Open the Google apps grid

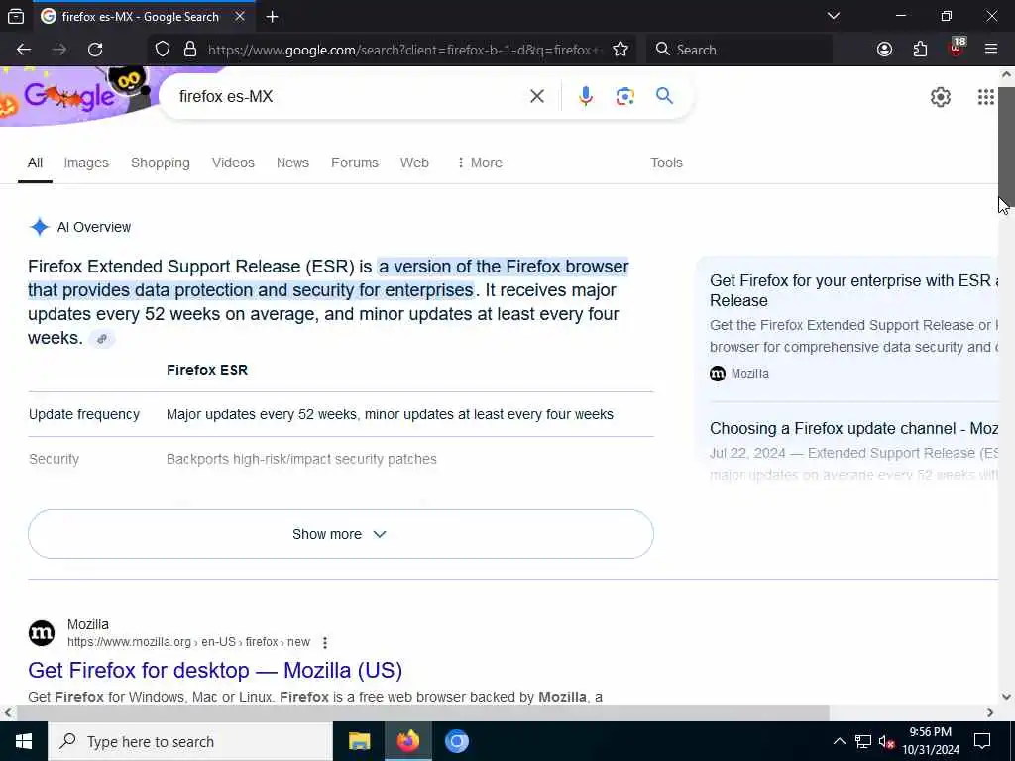click(985, 97)
